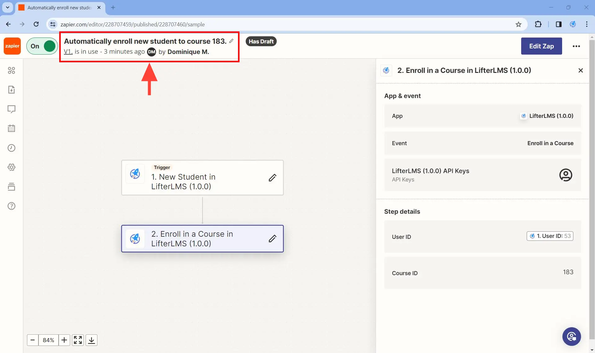Screen dimensions: 595x353
Task: Click the App row showing LifterLMS (1.0.0)
Action: pyautogui.click(x=482, y=116)
